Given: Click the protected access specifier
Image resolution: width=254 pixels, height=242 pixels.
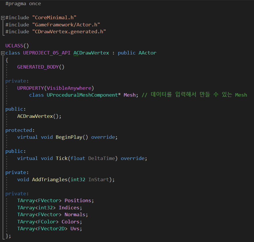Looking at the screenshot, I should click(x=19, y=130).
